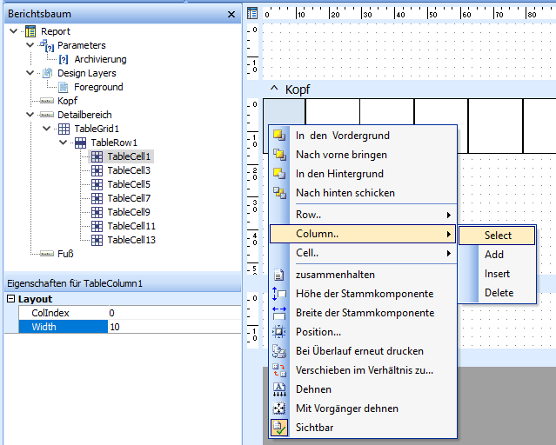
Task: Close the Berichtsbaum panel
Action: tap(231, 14)
